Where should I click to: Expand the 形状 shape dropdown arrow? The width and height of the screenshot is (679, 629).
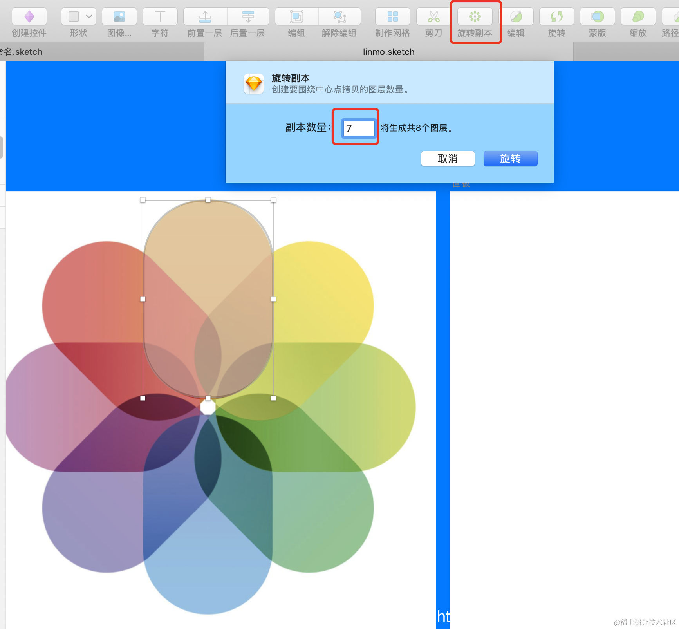coord(89,16)
